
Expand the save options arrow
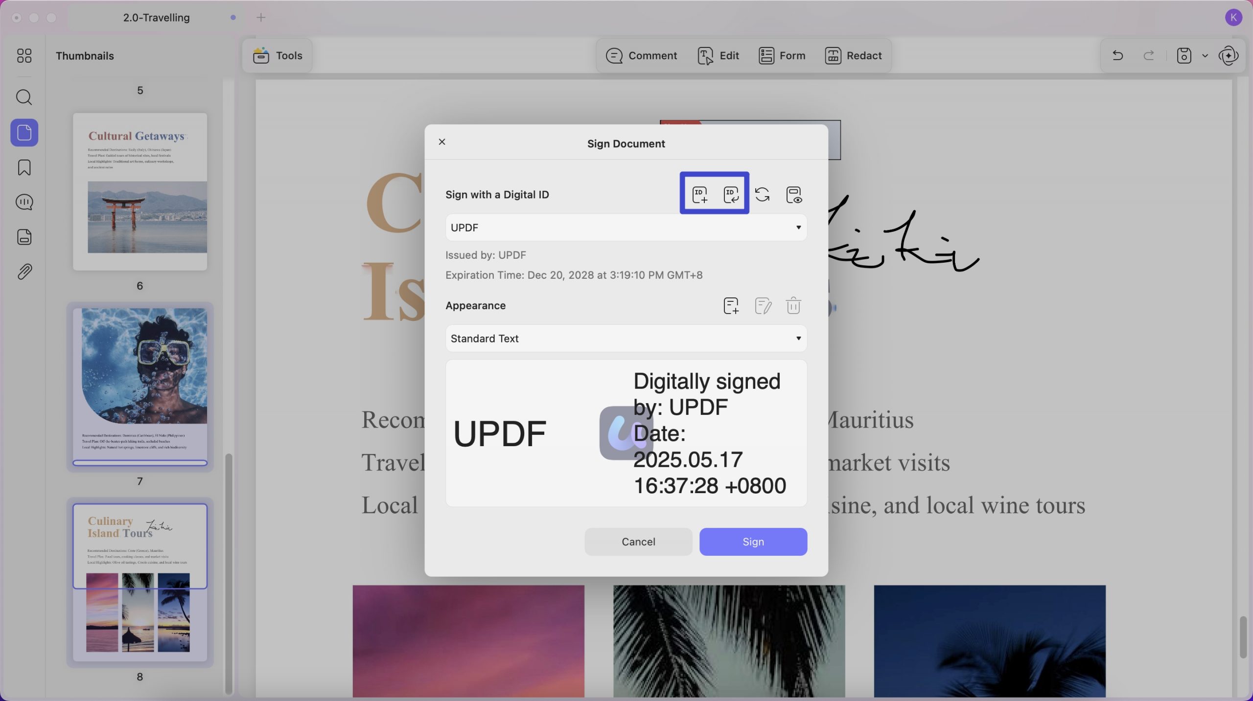[x=1205, y=56]
